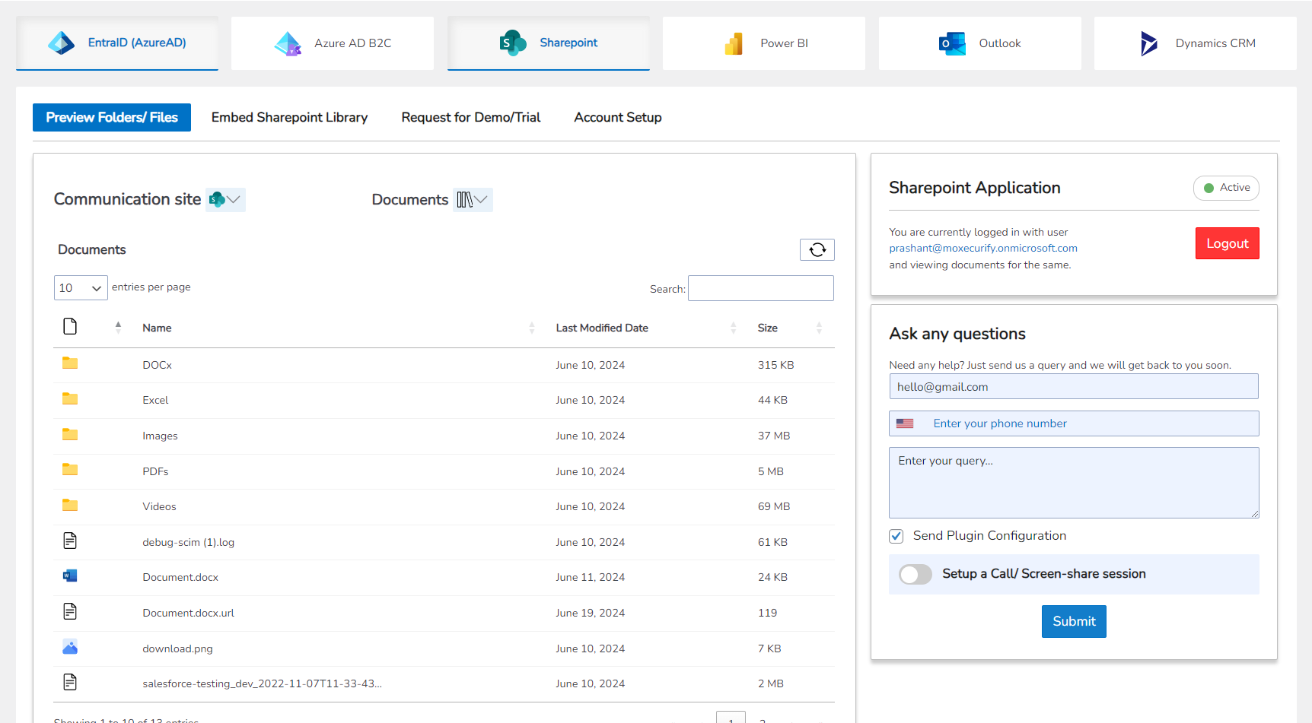Open the Communication site dropdown

(x=225, y=199)
